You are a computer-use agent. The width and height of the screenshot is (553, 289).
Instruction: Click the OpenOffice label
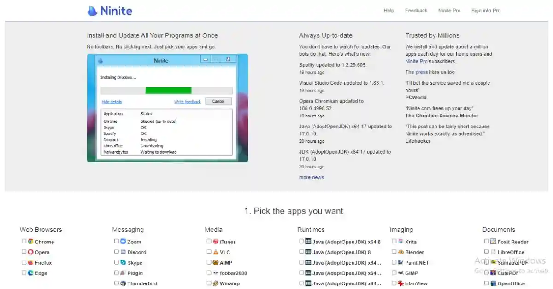coord(511,284)
